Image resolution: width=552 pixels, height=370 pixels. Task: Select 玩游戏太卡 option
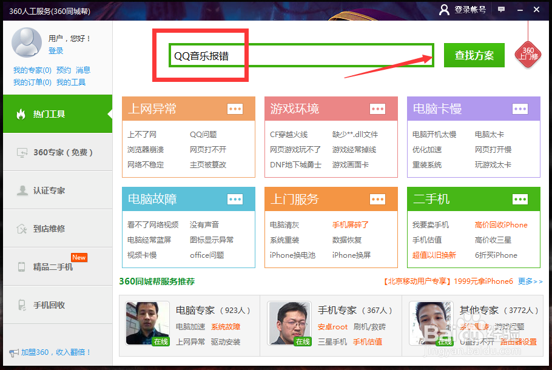coord(493,165)
